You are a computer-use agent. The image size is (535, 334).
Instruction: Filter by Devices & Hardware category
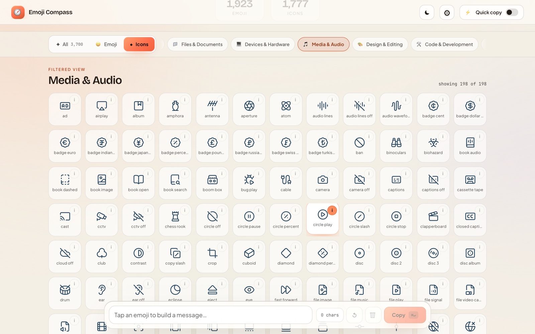point(263,44)
